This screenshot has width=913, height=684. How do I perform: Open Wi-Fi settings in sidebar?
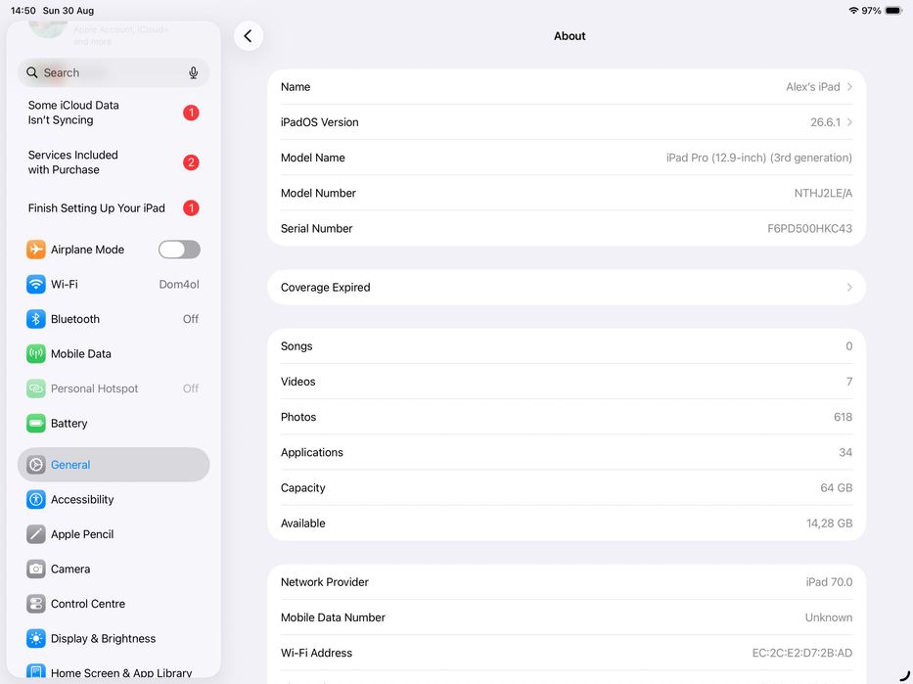(x=114, y=284)
